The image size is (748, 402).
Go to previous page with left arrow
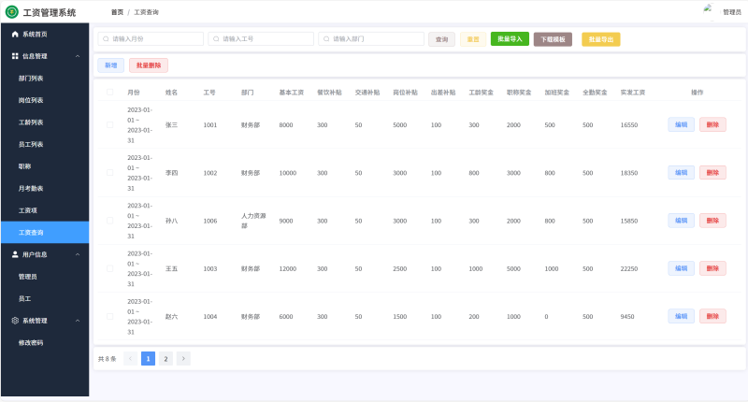(x=130, y=359)
